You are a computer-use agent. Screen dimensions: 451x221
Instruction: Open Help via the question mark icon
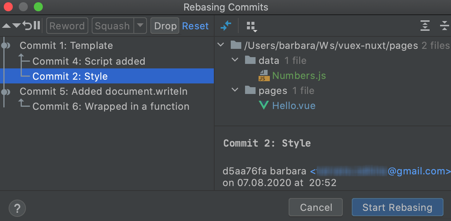17,208
